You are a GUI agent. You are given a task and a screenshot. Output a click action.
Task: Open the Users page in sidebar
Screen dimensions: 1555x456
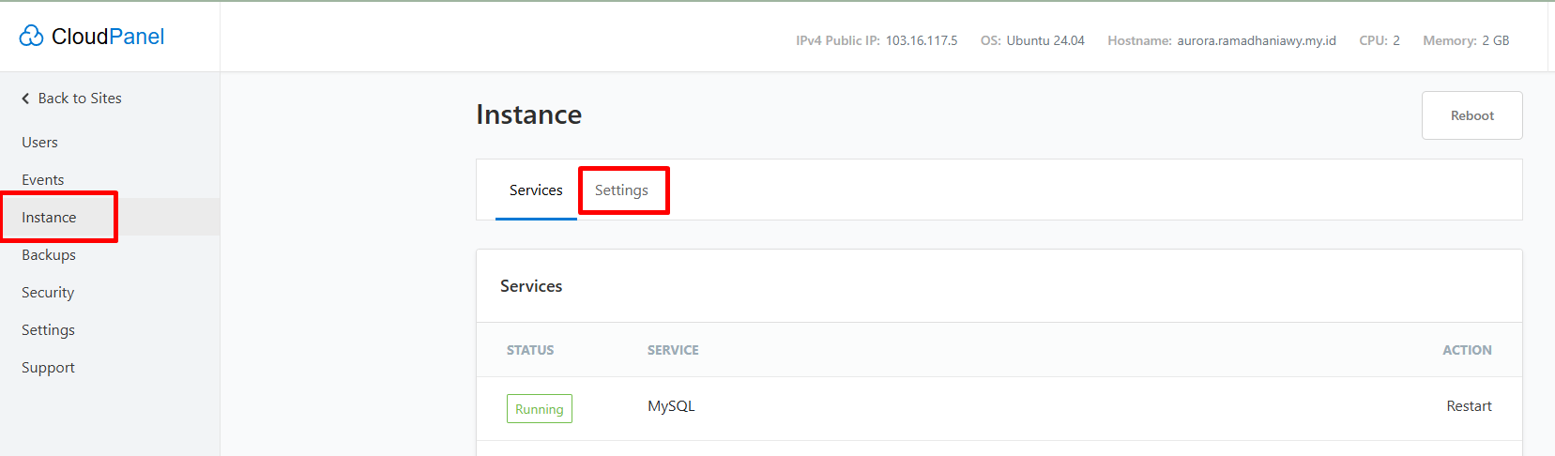[39, 143]
